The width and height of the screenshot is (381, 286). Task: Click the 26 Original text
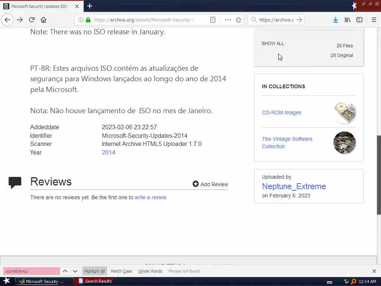(x=342, y=55)
